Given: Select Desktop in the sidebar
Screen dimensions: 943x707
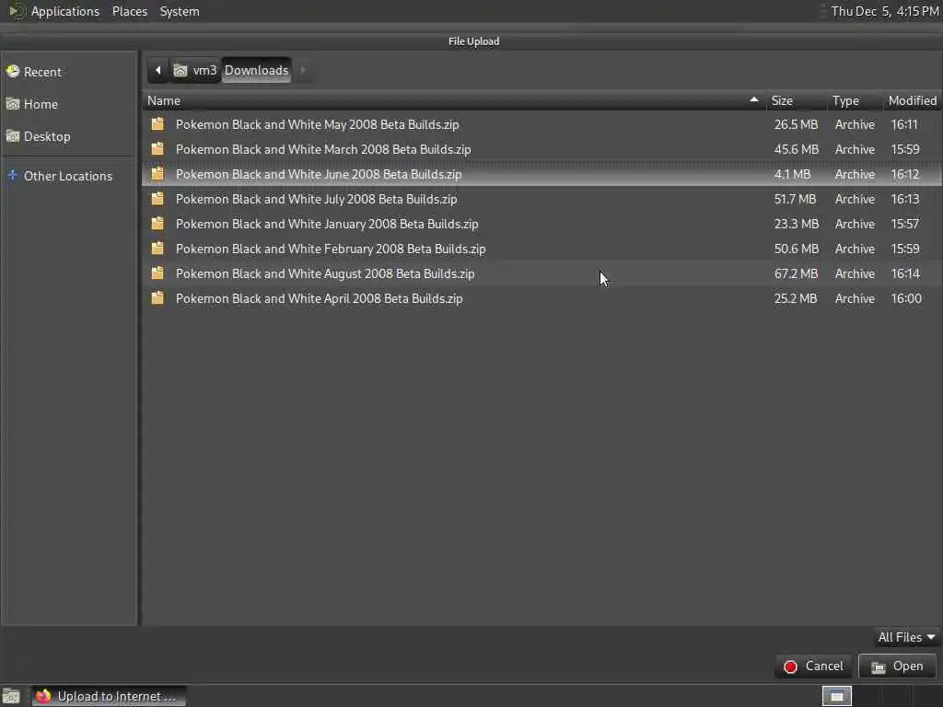Looking at the screenshot, I should [69, 136].
